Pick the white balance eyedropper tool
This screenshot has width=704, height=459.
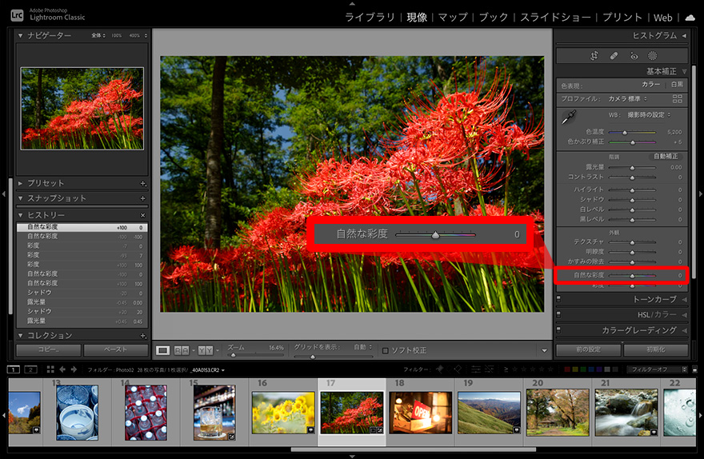click(568, 117)
